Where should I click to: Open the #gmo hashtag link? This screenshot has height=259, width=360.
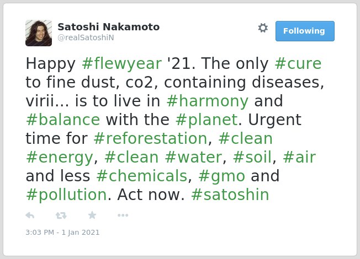click(222, 176)
